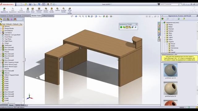This screenshot has height=111, width=198.
Task: Open the FeatureManager design tree tab icon
Action: pos(1,19)
